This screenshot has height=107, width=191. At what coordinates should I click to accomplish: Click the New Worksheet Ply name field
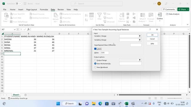click(x=130, y=63)
